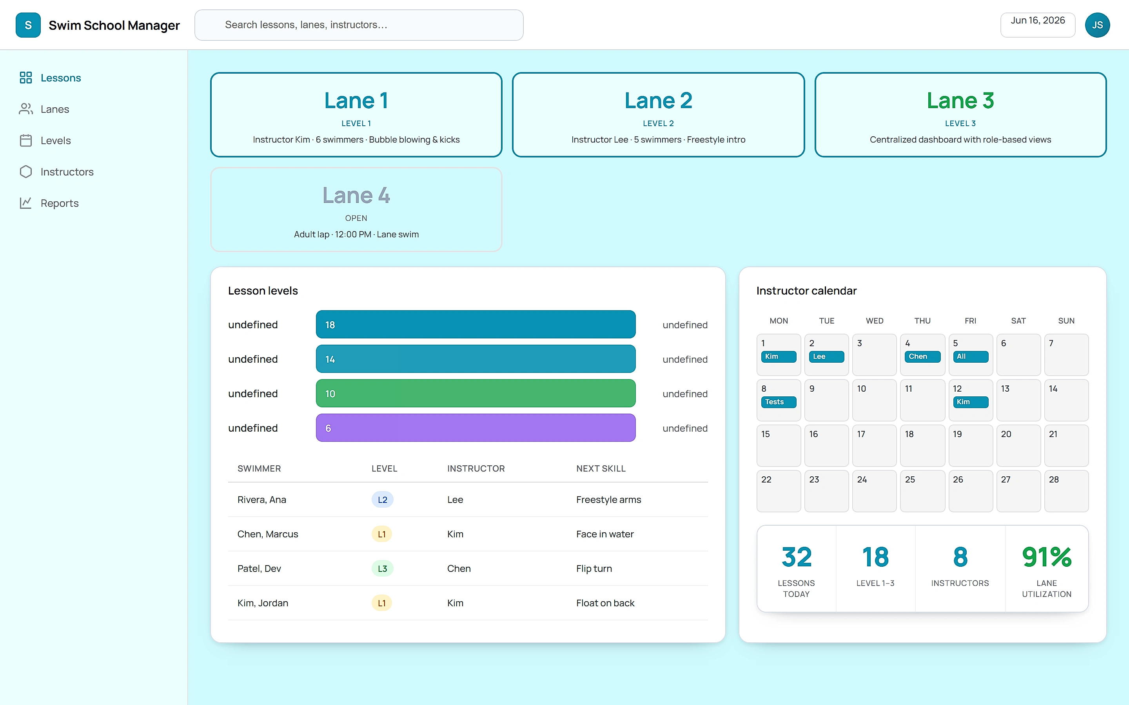Select calendar day 16

click(826, 446)
